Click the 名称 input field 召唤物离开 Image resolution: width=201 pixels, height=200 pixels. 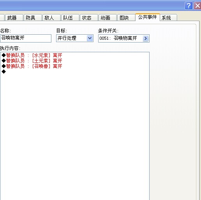click(26, 38)
